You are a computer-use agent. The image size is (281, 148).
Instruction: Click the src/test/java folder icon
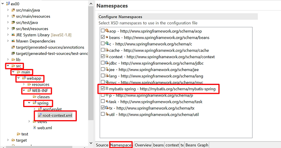pyautogui.click(x=13, y=23)
